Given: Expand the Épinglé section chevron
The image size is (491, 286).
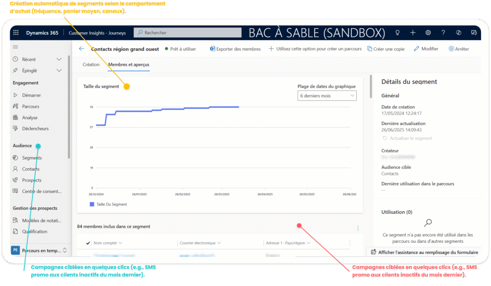Looking at the screenshot, I should (x=59, y=70).
